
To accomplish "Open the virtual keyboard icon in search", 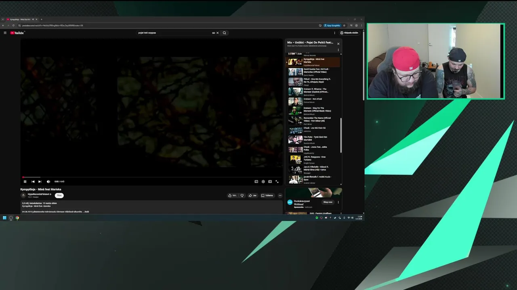I will coord(213,33).
